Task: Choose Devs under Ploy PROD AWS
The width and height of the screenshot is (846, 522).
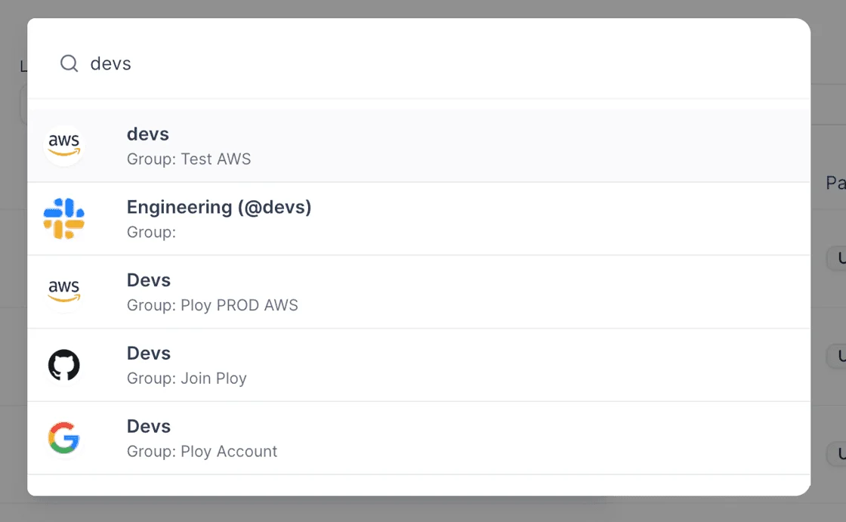Action: pos(148,280)
